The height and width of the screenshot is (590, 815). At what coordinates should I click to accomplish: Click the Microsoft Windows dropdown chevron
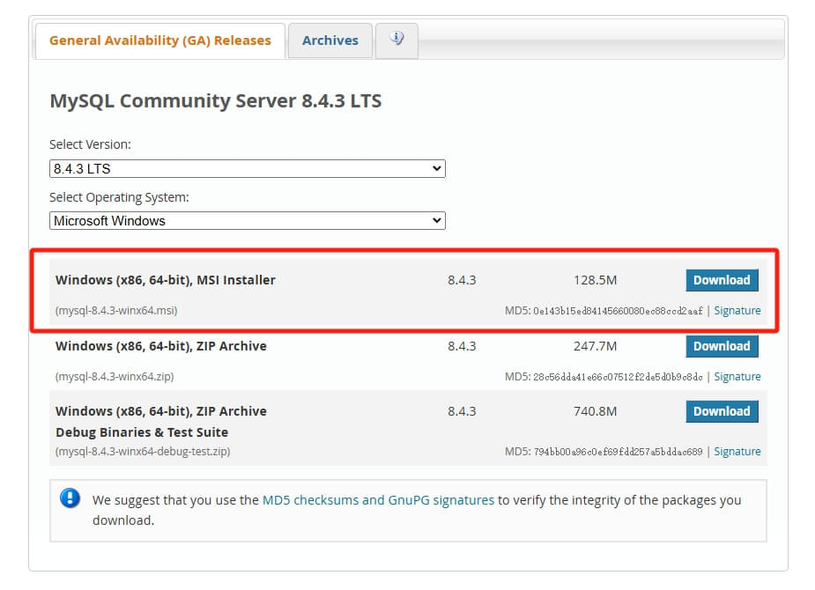click(437, 221)
